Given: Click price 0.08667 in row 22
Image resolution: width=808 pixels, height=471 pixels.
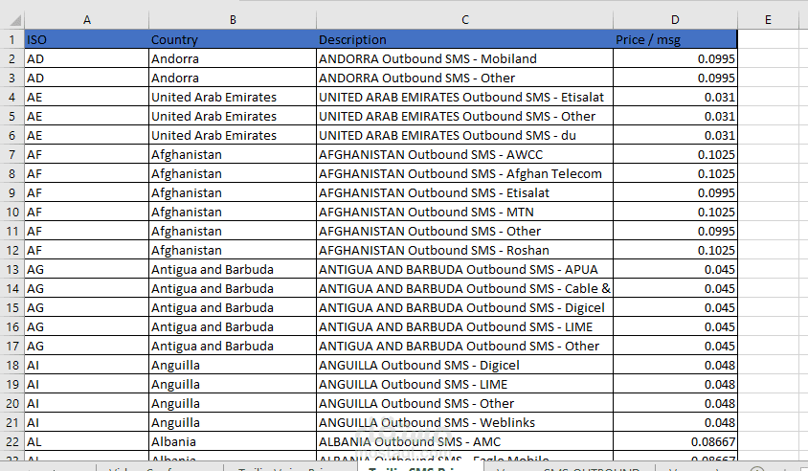Looking at the screenshot, I should tap(675, 442).
